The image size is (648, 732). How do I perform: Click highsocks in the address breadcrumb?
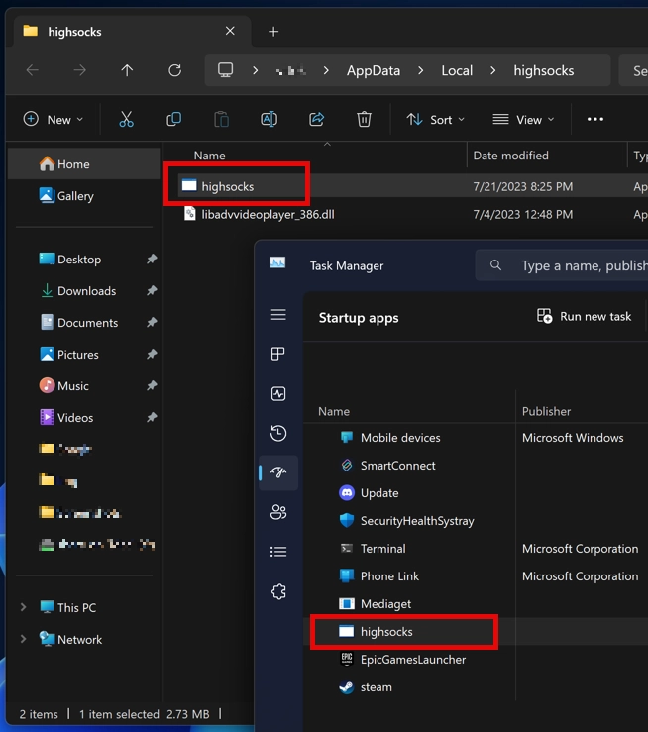(x=543, y=70)
